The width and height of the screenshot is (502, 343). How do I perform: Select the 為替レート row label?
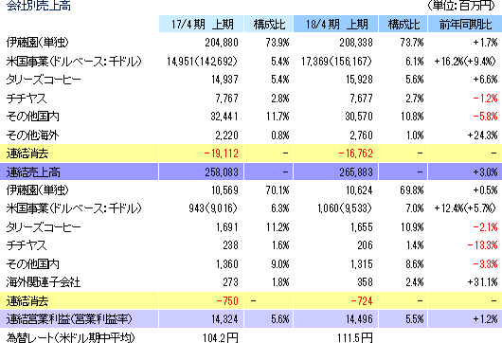(x=70, y=337)
